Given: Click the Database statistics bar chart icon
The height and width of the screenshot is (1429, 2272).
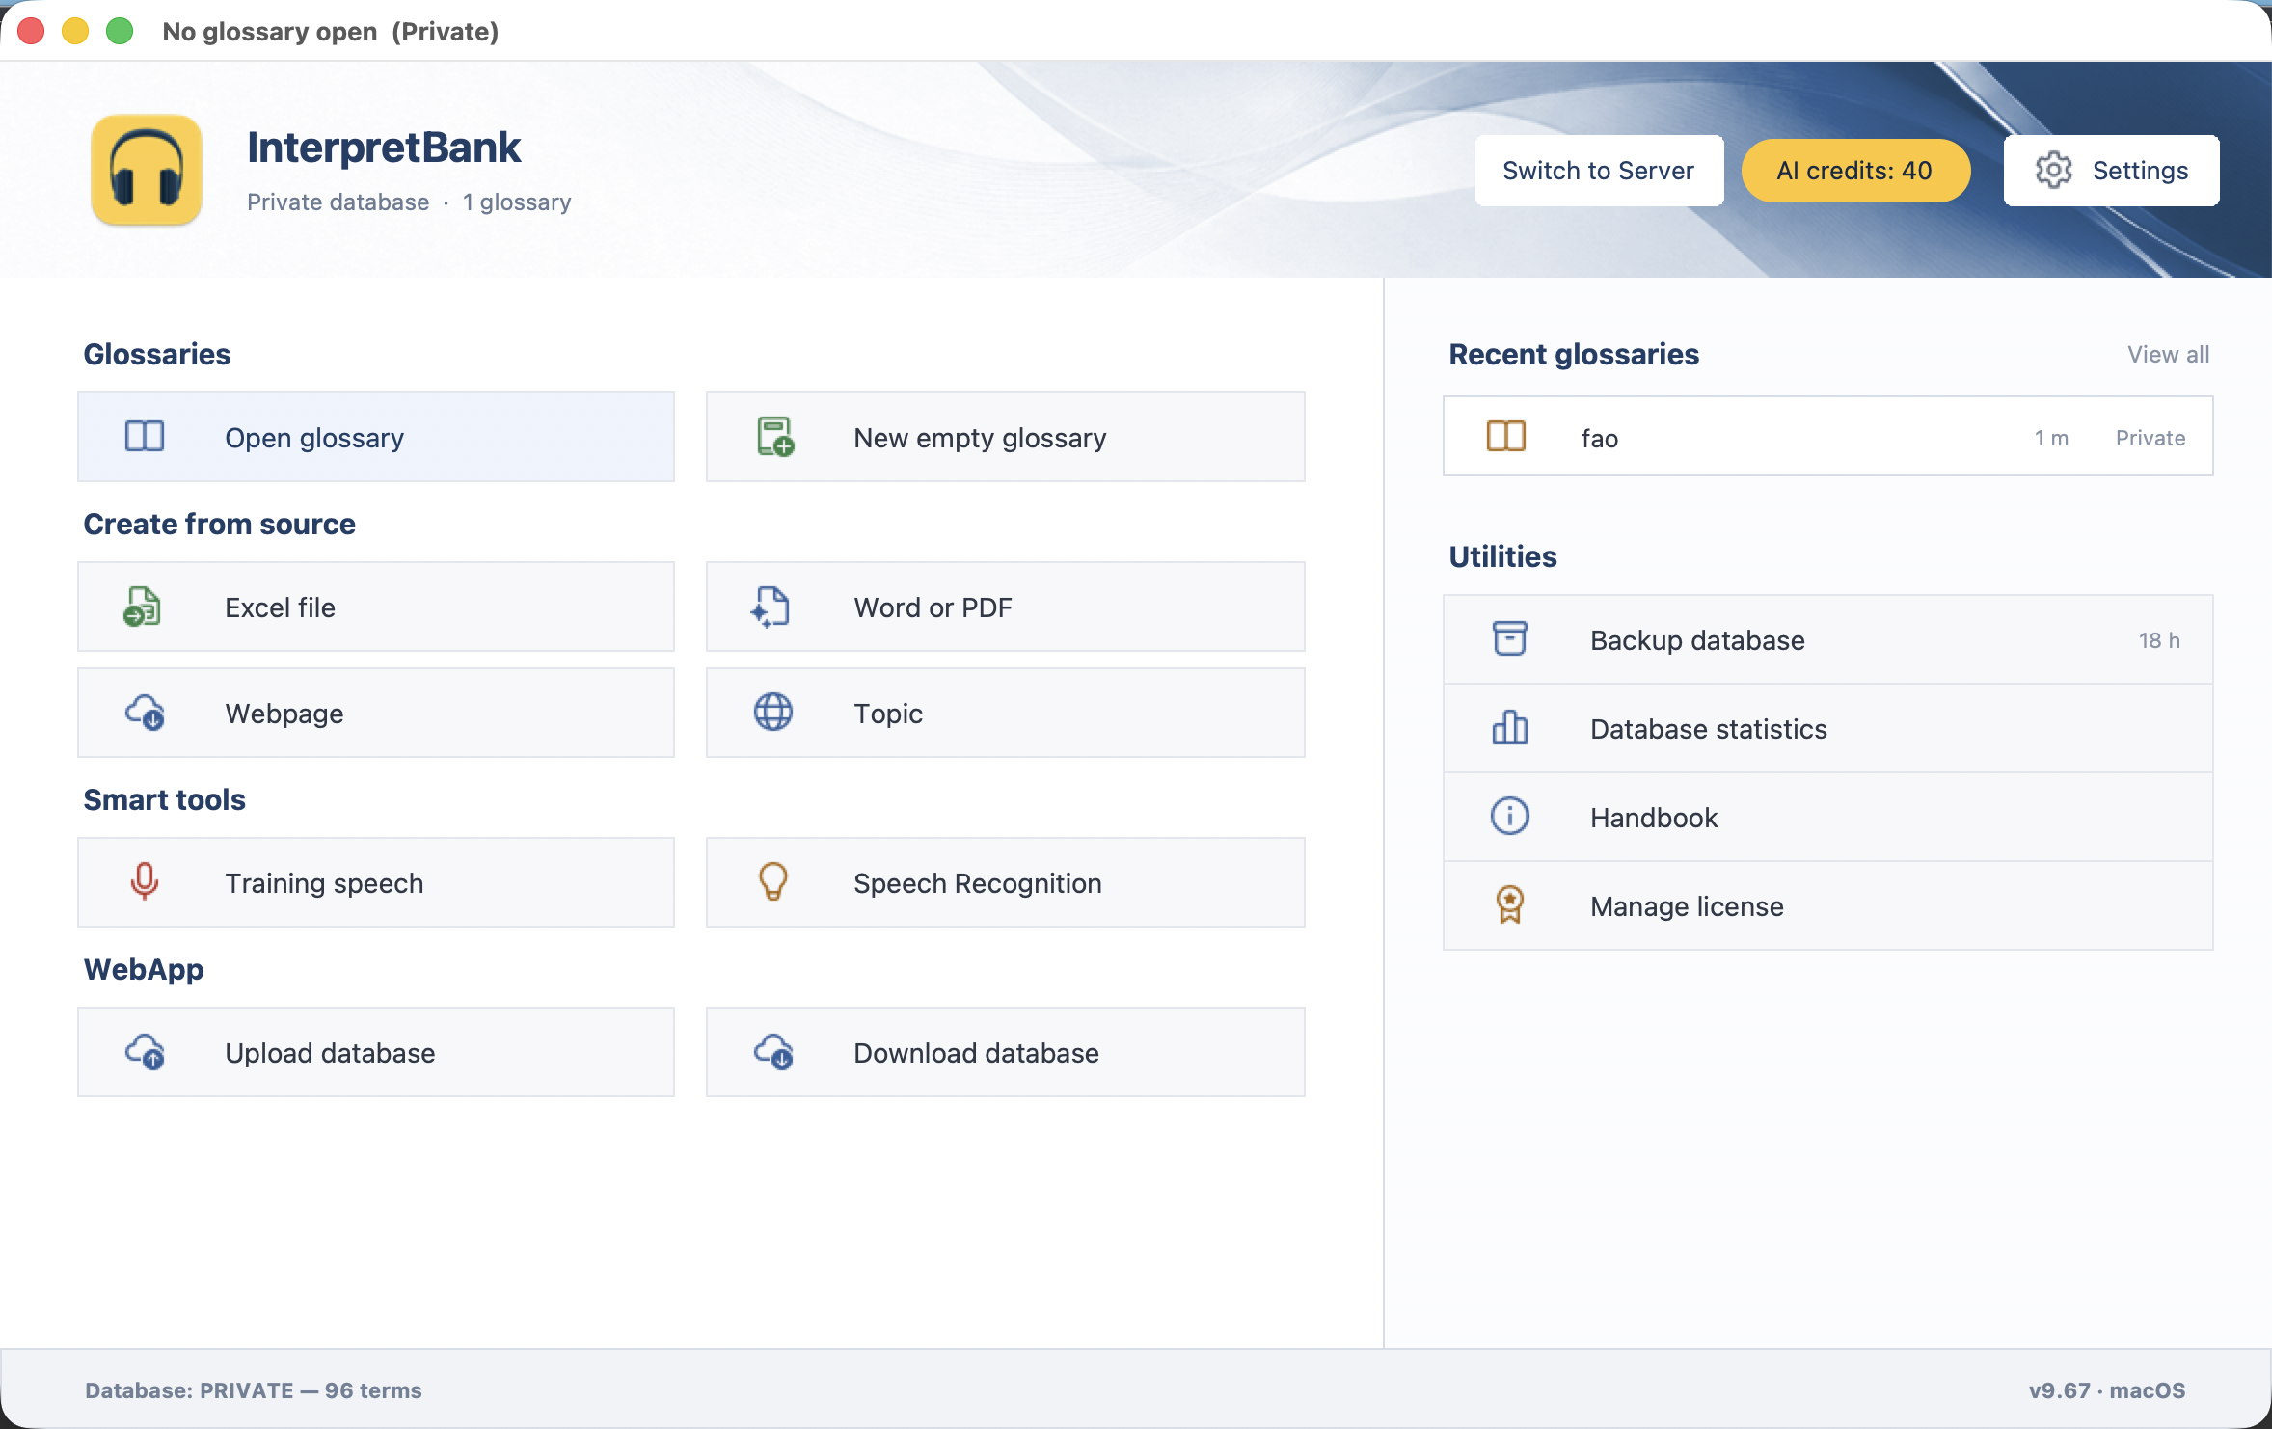Looking at the screenshot, I should point(1510,727).
